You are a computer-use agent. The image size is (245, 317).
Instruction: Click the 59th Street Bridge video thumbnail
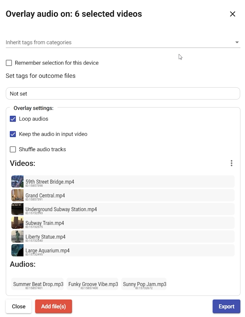(17, 182)
